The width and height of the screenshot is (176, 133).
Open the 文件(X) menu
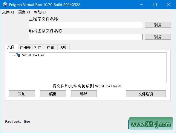pyautogui.click(x=8, y=12)
